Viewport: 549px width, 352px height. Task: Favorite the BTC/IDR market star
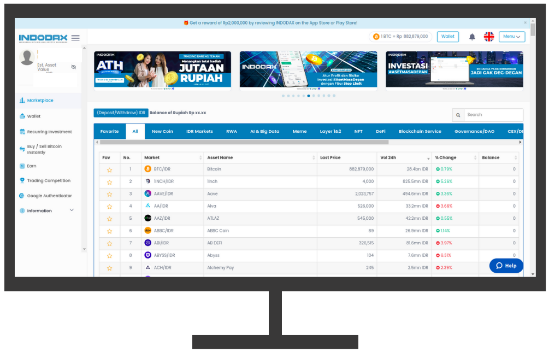tap(110, 170)
